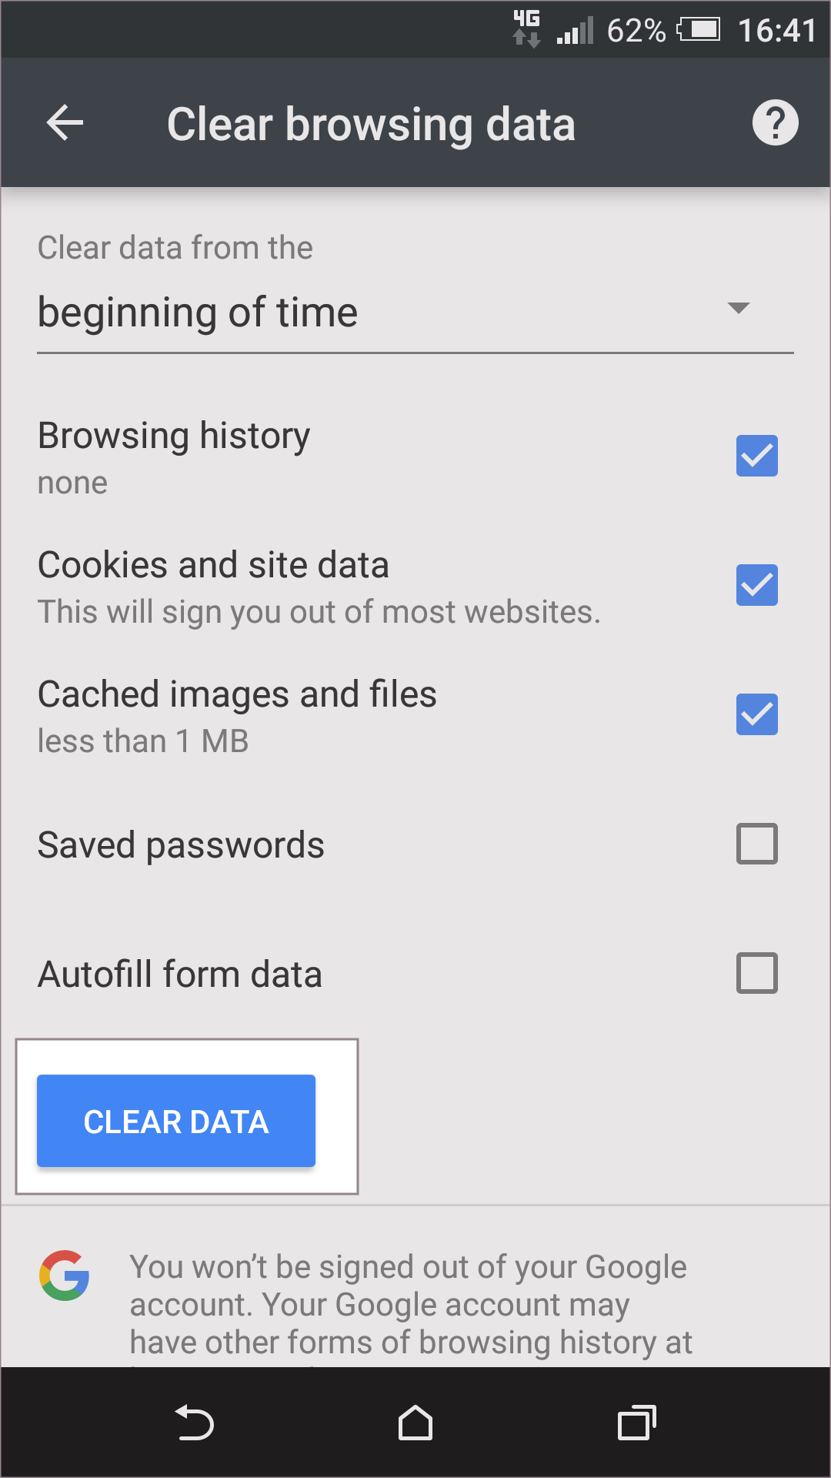
Task: Go back using the top arrow
Action: point(65,123)
